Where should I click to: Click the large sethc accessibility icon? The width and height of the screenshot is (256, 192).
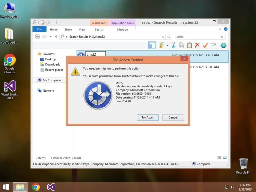coord(98,95)
